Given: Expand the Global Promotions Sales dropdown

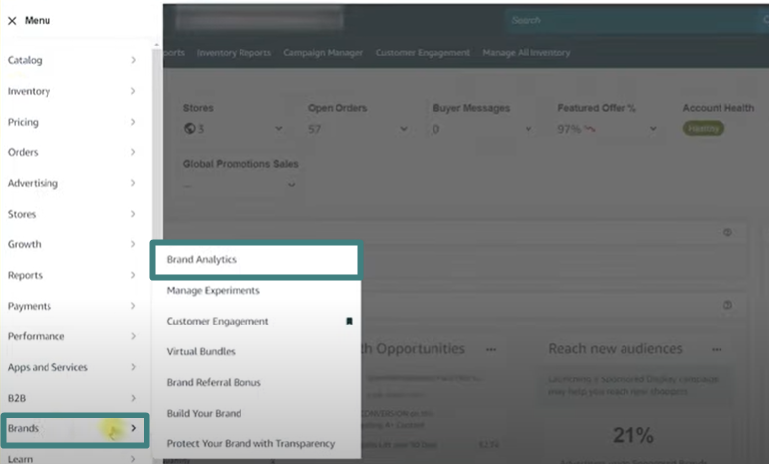Looking at the screenshot, I should point(291,185).
